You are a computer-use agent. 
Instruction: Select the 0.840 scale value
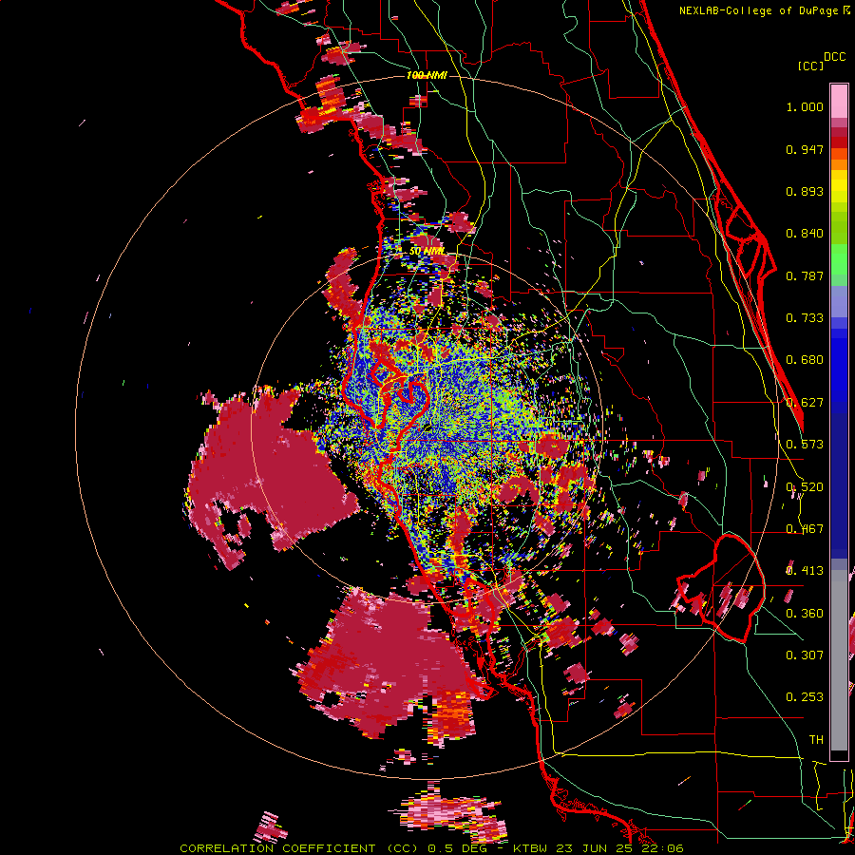[805, 234]
